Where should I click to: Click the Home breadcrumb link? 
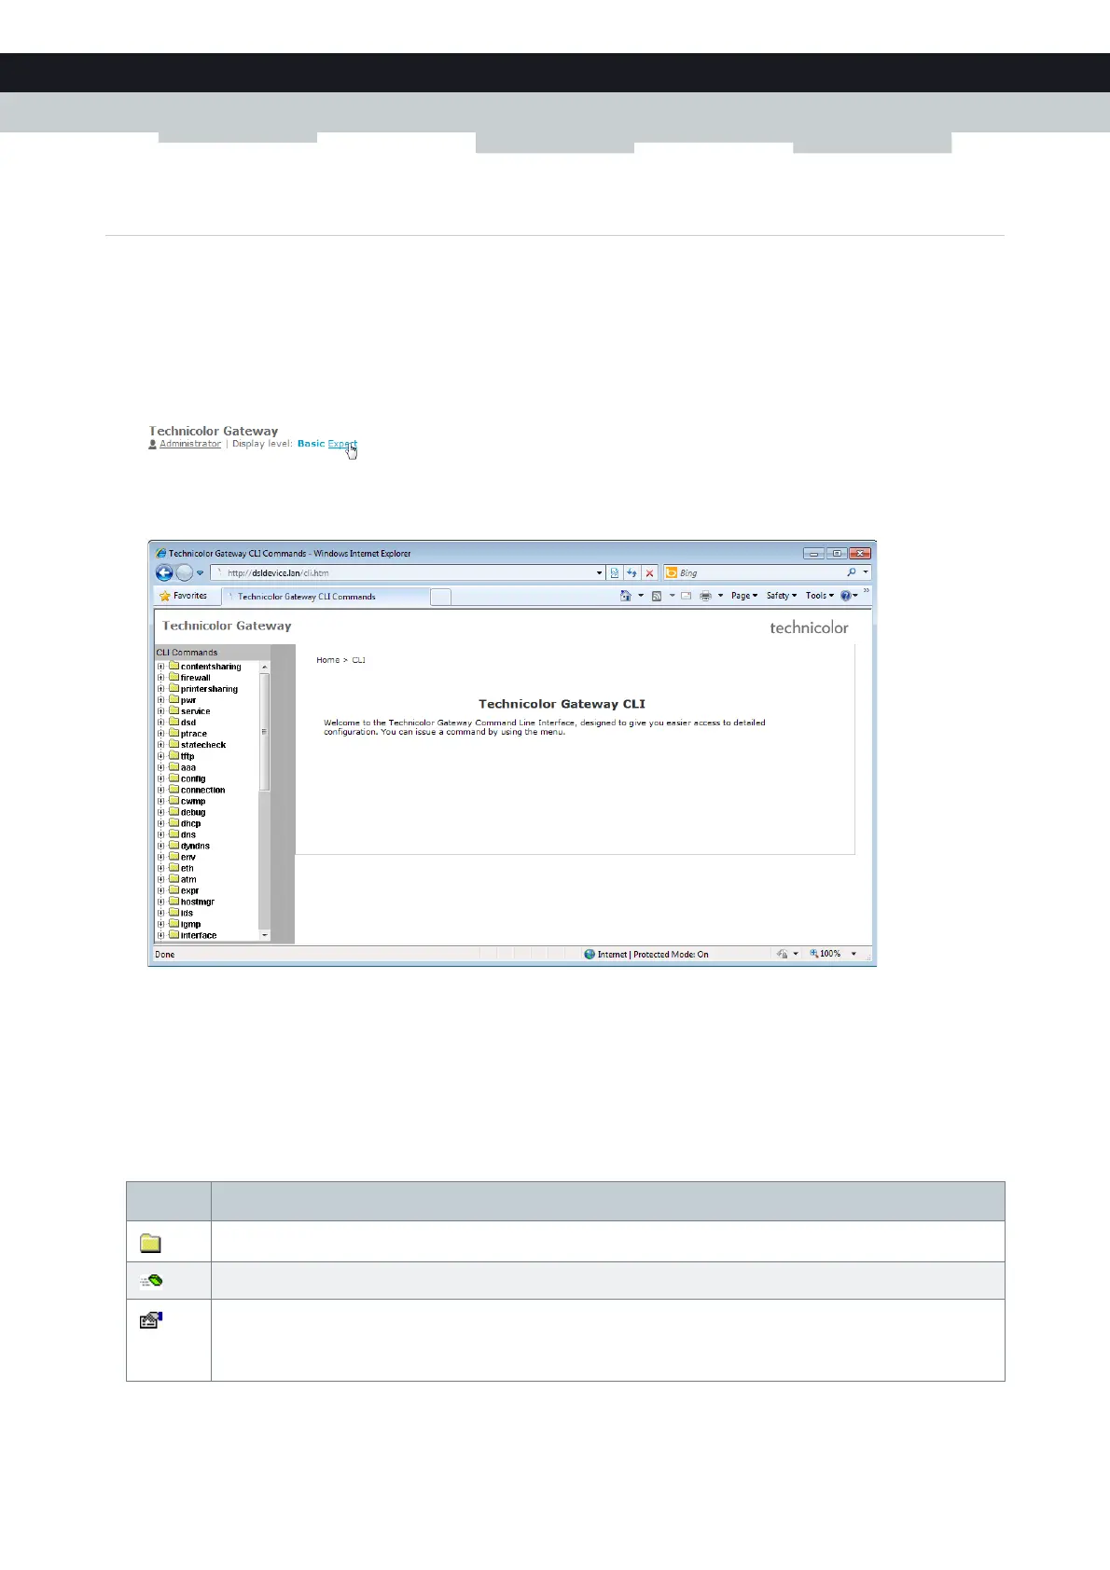[x=328, y=660]
